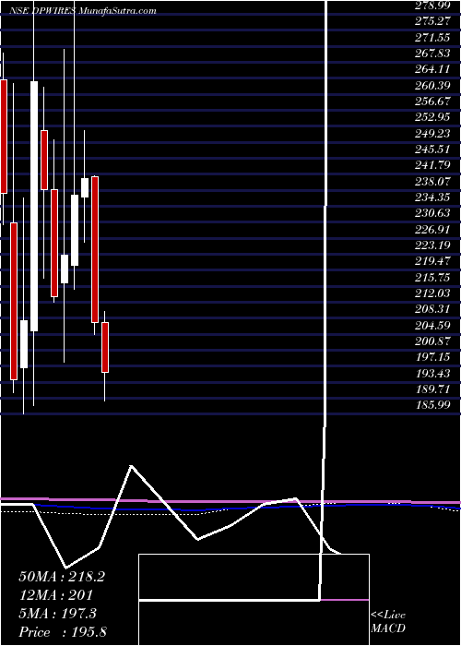Click the 219.47 price axis label

[431, 261]
